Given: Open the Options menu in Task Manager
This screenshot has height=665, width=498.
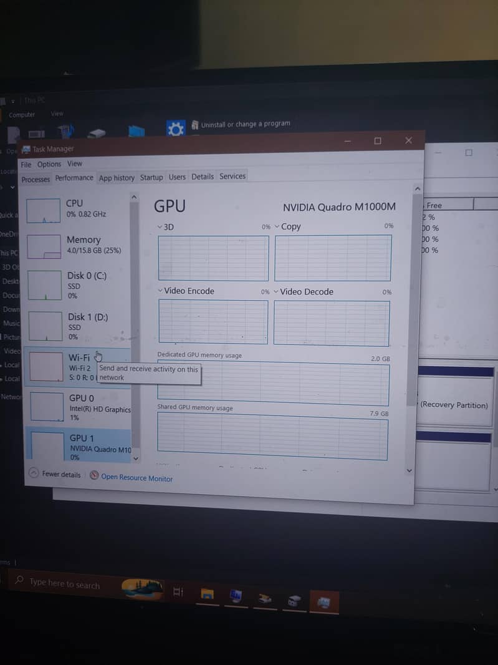Looking at the screenshot, I should pyautogui.click(x=49, y=164).
